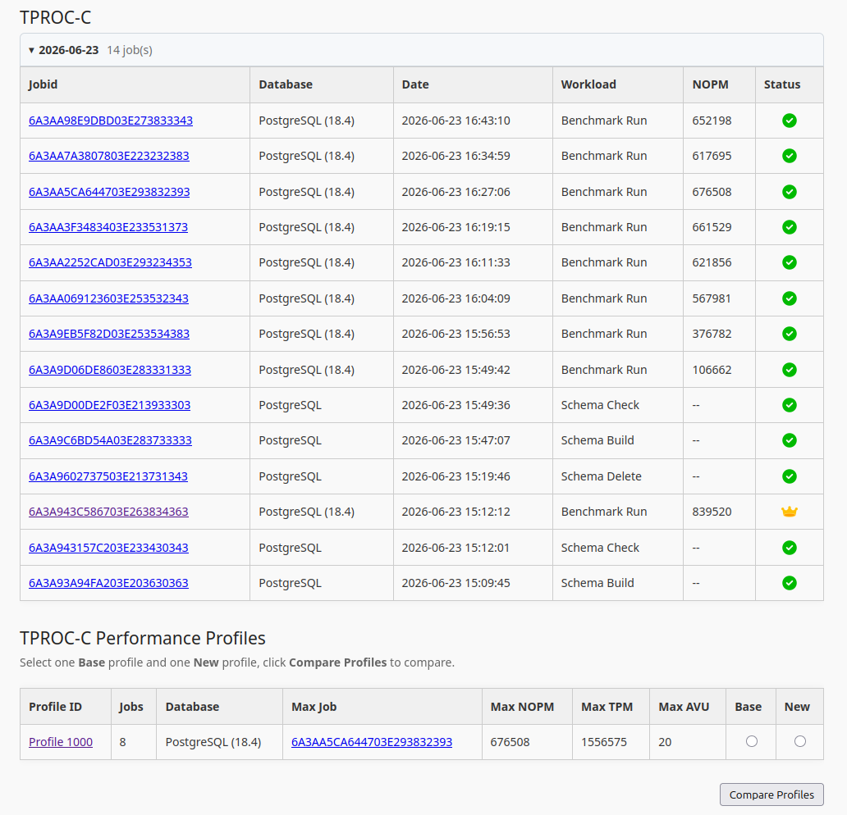The height and width of the screenshot is (815, 847).
Task: Open visited job 6A3A943C586703E263834363
Action: pos(108,512)
